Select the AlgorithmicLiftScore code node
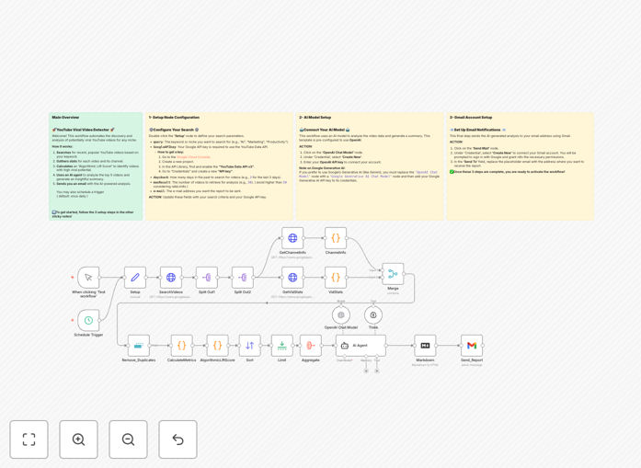 pyautogui.click(x=217, y=346)
